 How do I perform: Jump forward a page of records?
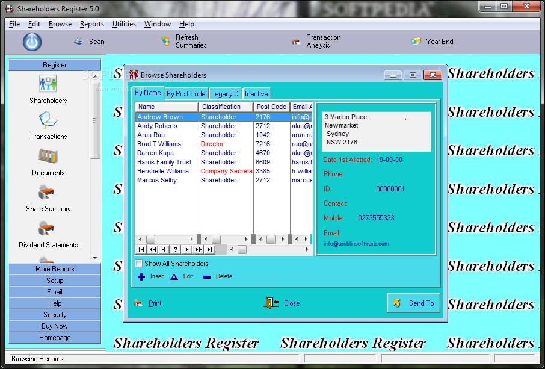(x=199, y=249)
